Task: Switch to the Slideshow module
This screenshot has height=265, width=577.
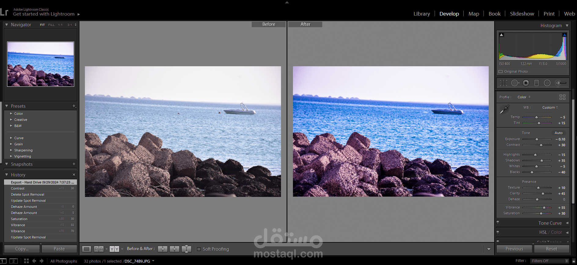Action: [x=522, y=14]
